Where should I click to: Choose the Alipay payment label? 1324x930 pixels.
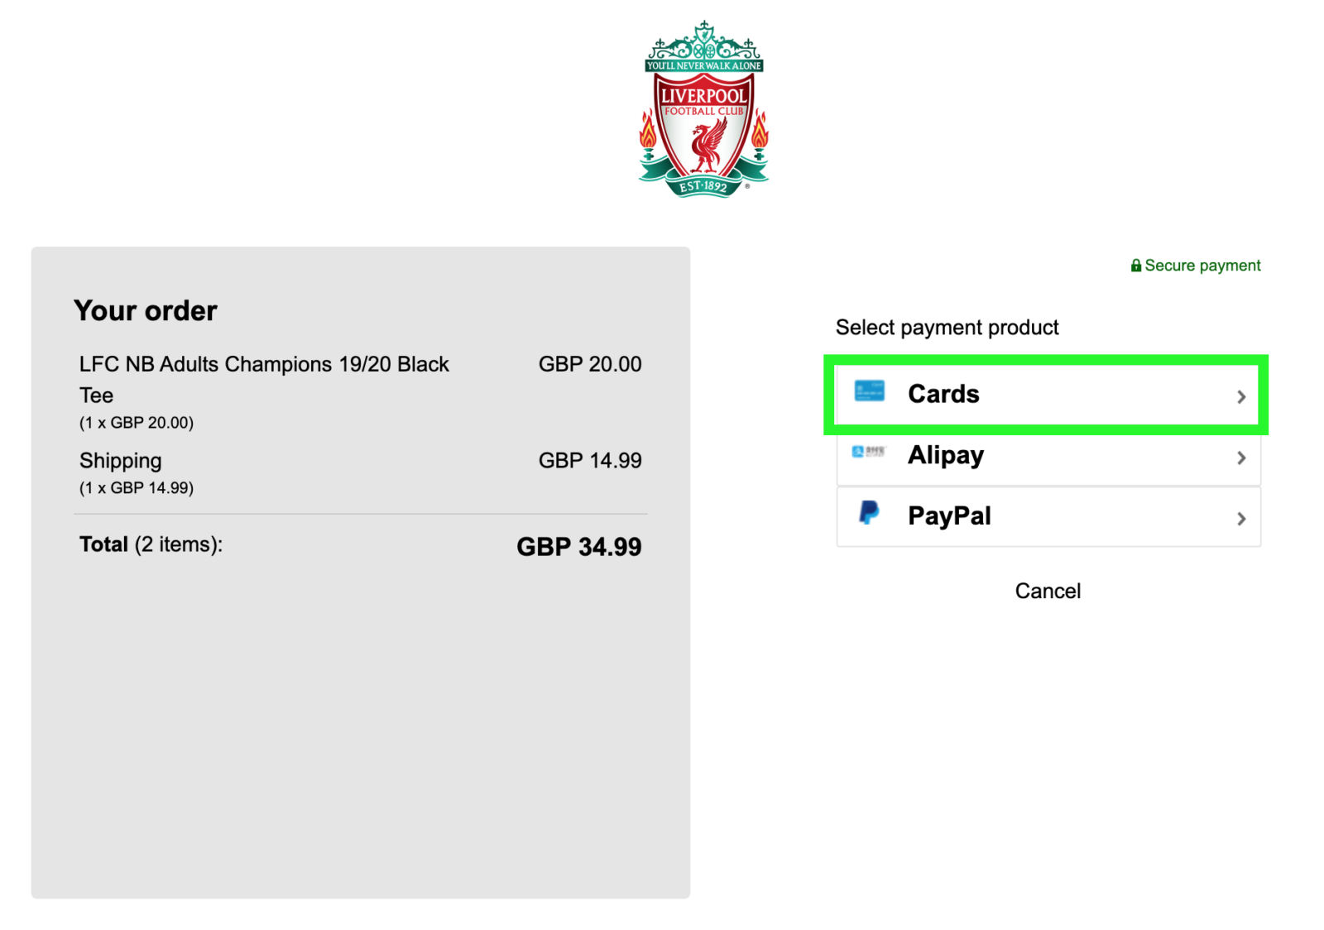pos(946,455)
